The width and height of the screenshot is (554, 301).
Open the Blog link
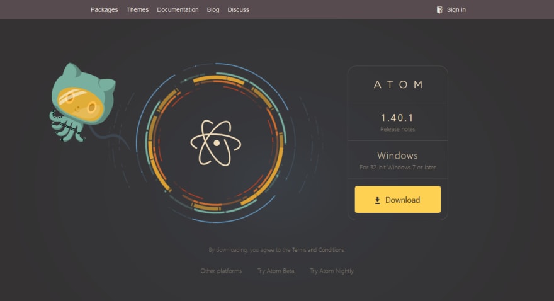pyautogui.click(x=213, y=10)
